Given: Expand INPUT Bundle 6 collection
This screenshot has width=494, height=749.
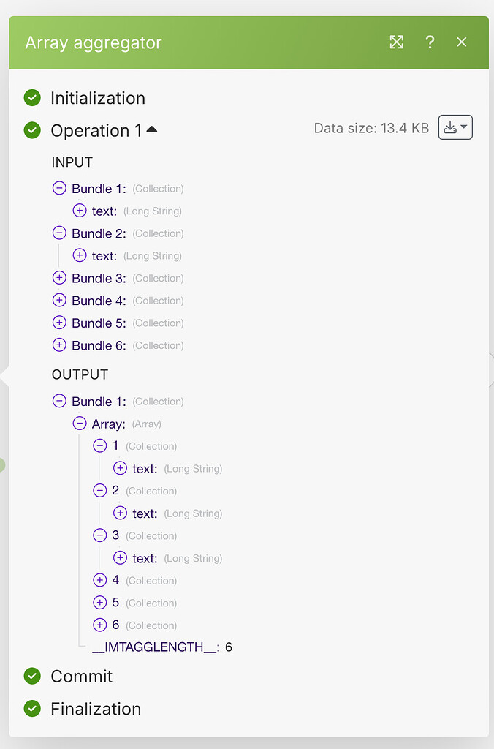Looking at the screenshot, I should pyautogui.click(x=59, y=345).
